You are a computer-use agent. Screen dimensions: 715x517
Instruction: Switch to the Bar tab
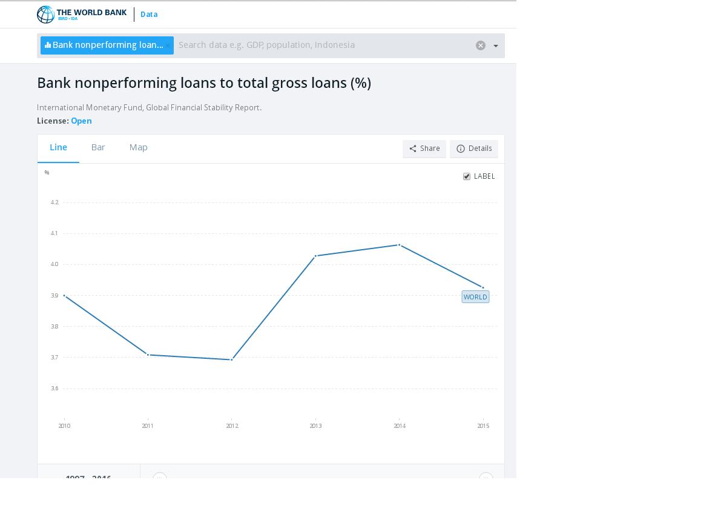[98, 147]
